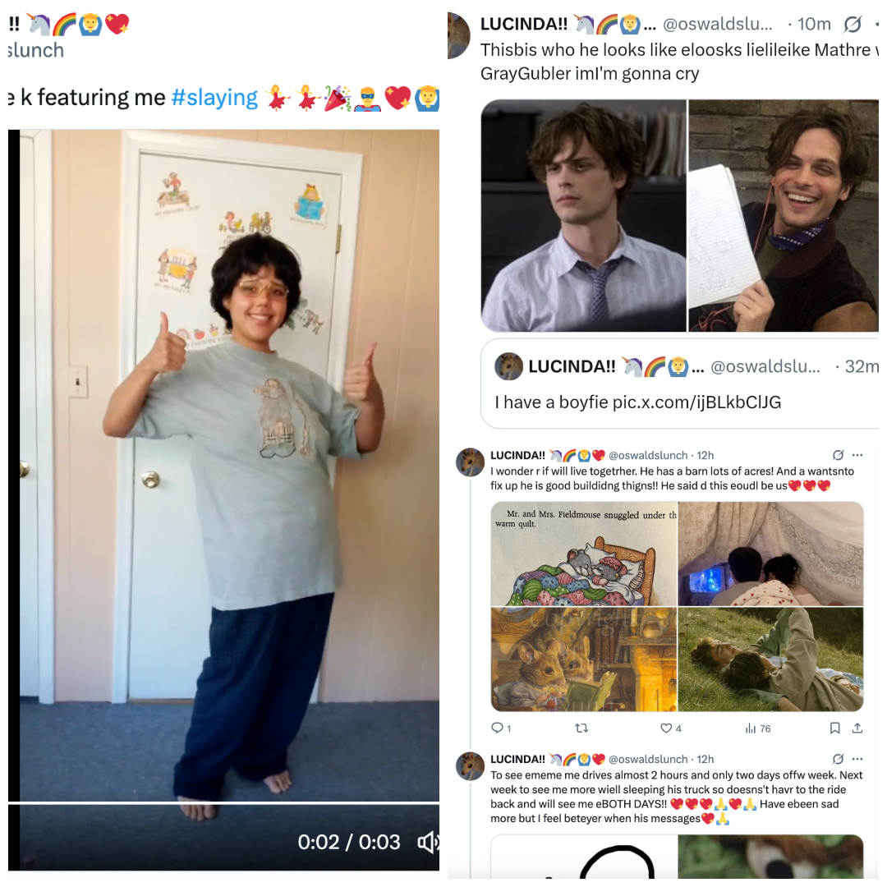Mute the video using the speaker icon
This screenshot has height=887, width=887.
(428, 843)
